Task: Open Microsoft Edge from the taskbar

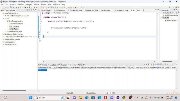Action: [x=87, y=98]
